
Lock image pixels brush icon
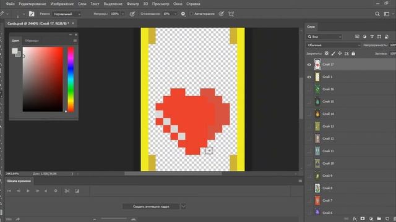[x=334, y=54]
